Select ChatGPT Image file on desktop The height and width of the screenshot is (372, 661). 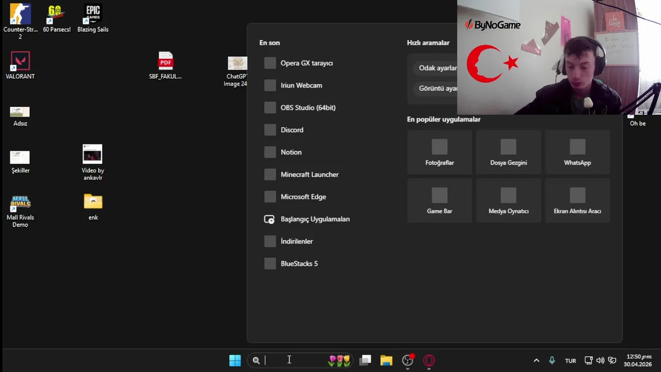[237, 72]
